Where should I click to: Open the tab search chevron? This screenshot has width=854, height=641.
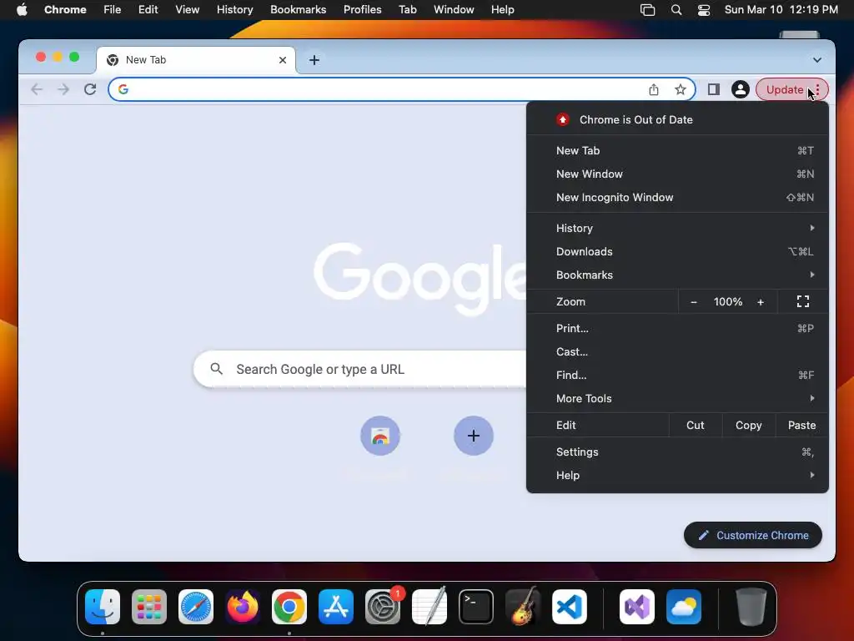[817, 60]
